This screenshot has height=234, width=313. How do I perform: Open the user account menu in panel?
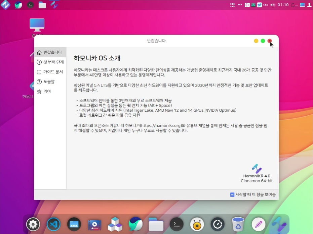coord(309,5)
